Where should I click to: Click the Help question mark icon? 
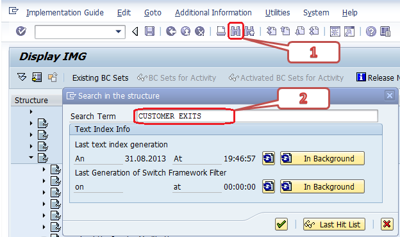pyautogui.click(x=371, y=31)
